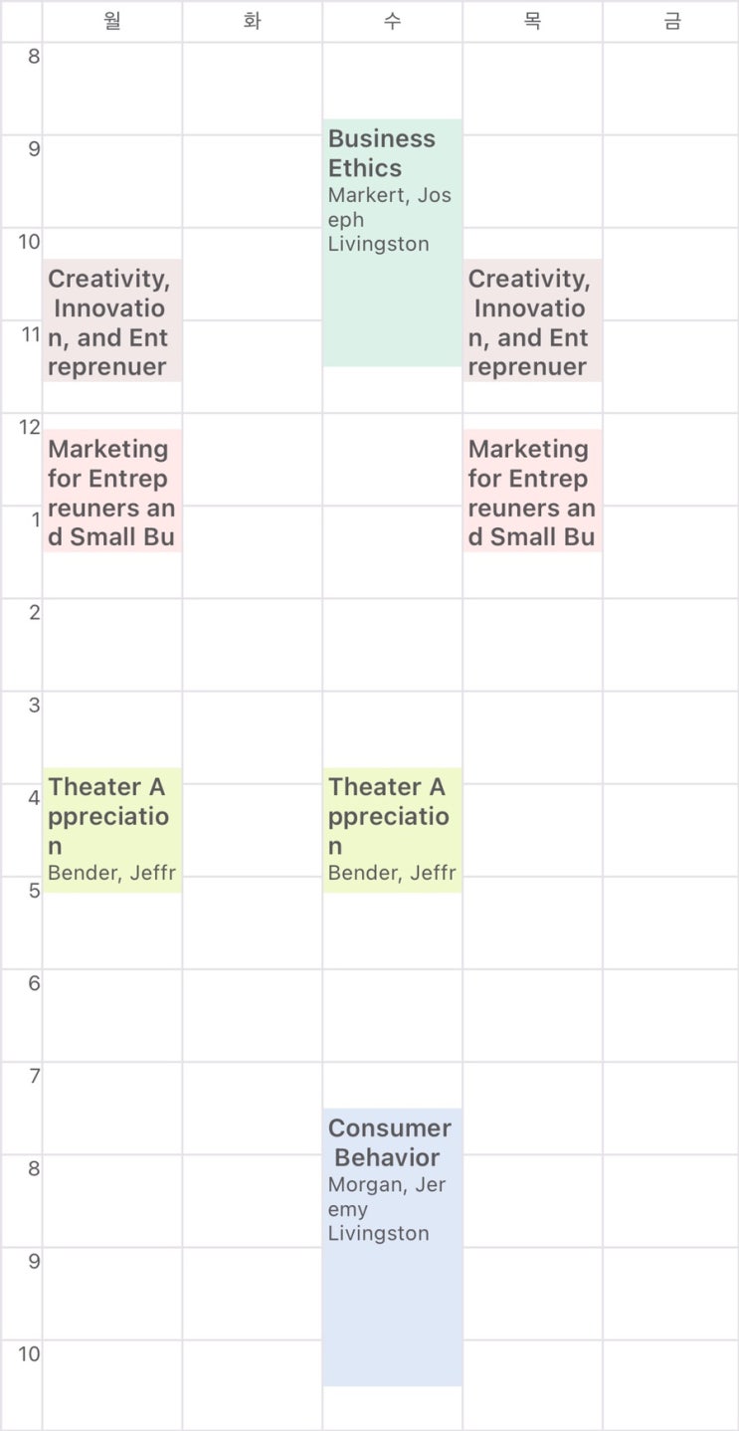Viewport: 739px width, 1431px height.
Task: Click the 월 (Monday) column header
Action: [111, 21]
